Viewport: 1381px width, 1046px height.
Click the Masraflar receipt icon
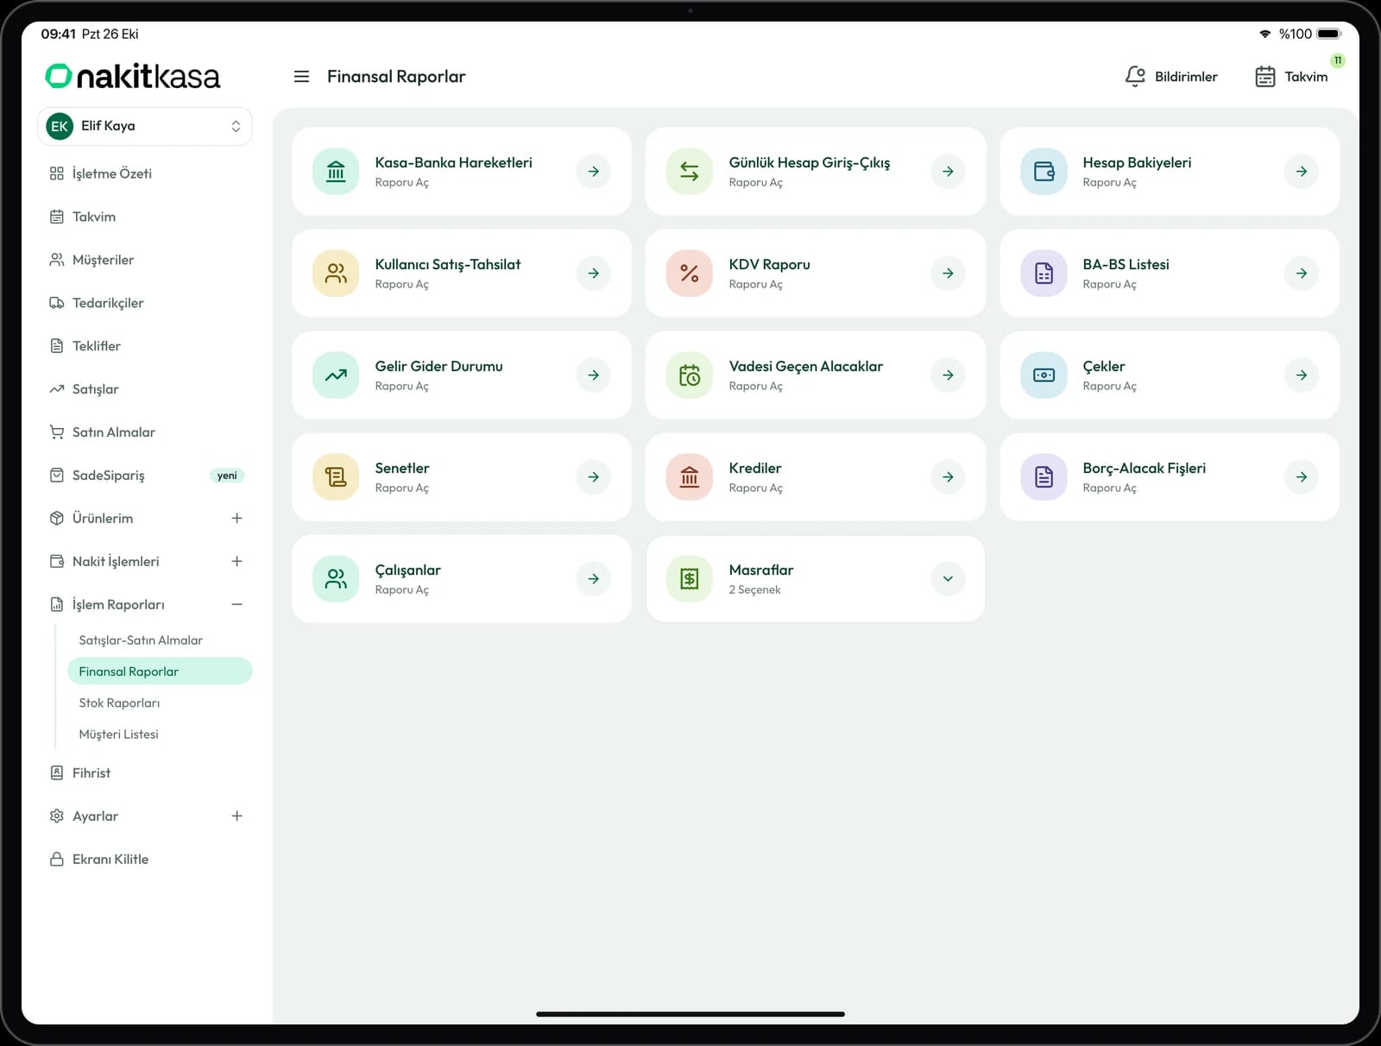[x=690, y=579]
